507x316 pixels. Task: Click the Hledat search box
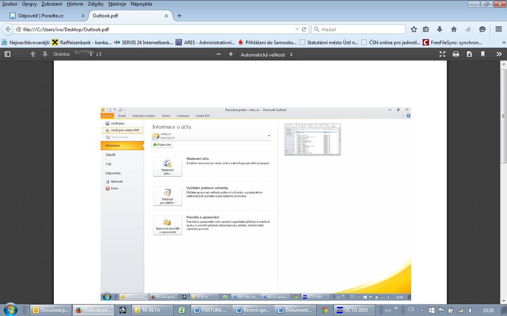(358, 29)
